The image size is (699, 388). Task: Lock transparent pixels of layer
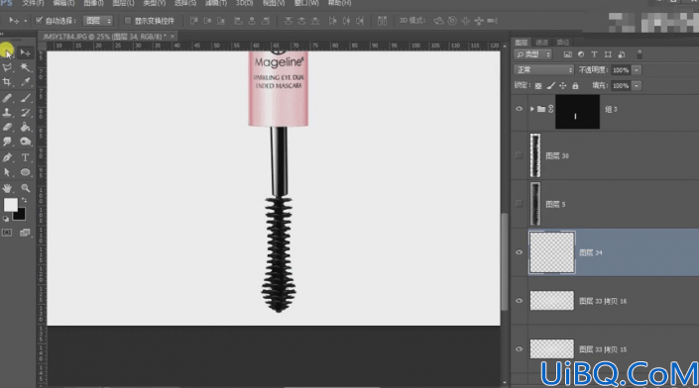538,86
